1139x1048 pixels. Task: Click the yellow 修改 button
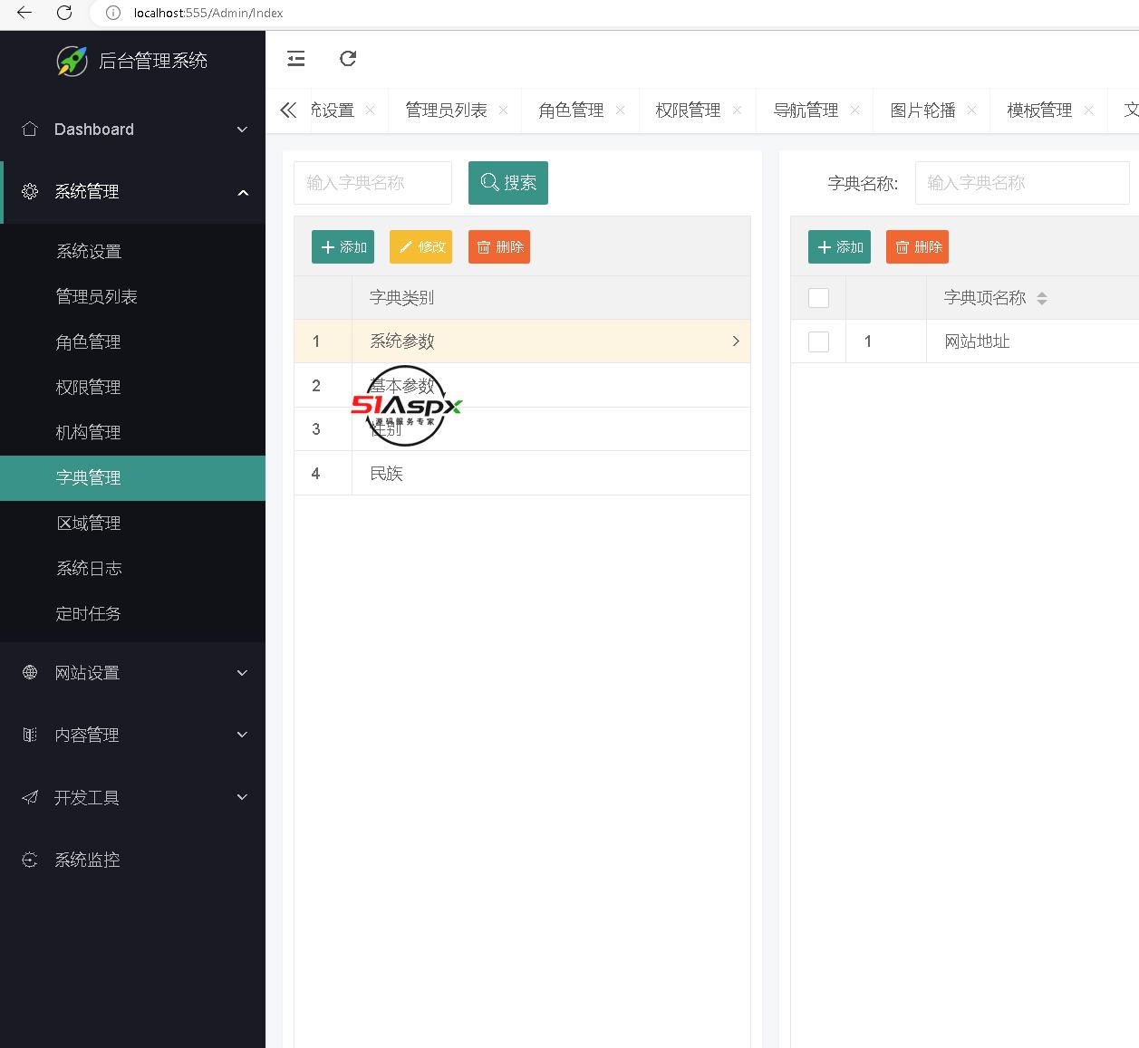point(420,246)
